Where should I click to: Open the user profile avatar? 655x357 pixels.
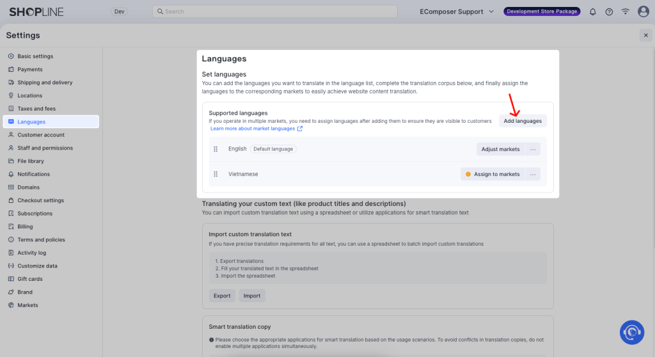[643, 12]
